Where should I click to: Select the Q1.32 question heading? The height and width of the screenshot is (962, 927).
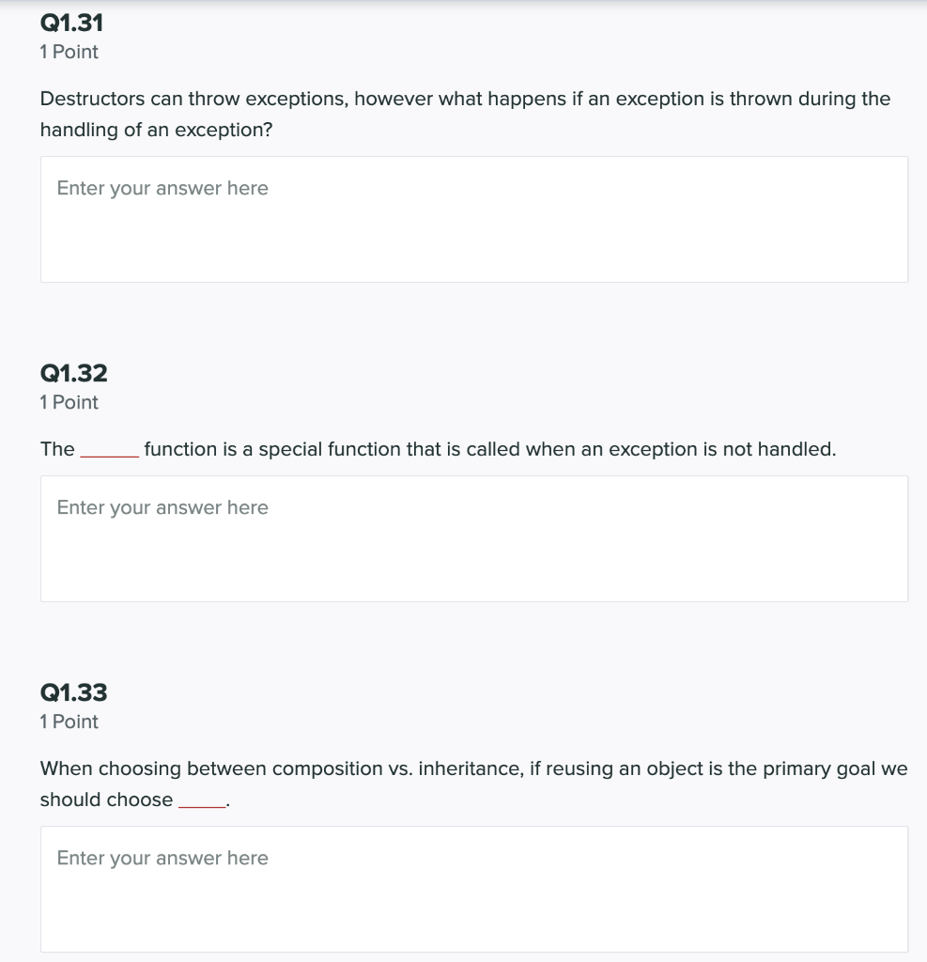(73, 373)
